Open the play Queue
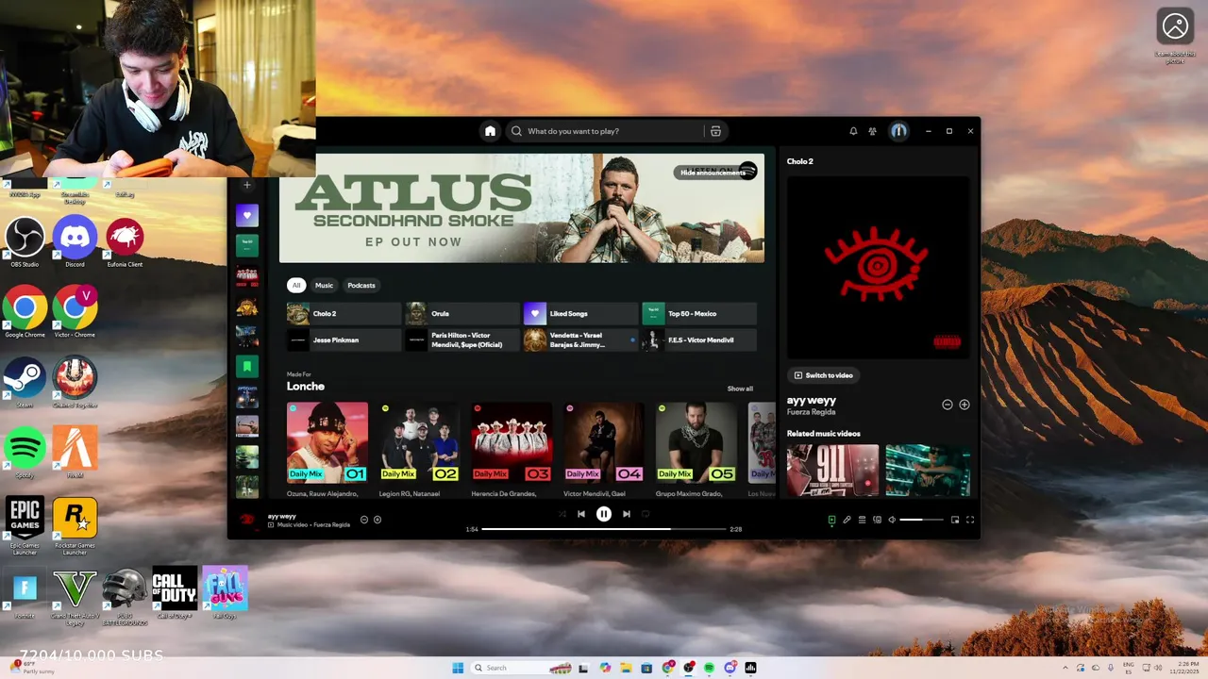This screenshot has width=1208, height=679. (x=862, y=520)
